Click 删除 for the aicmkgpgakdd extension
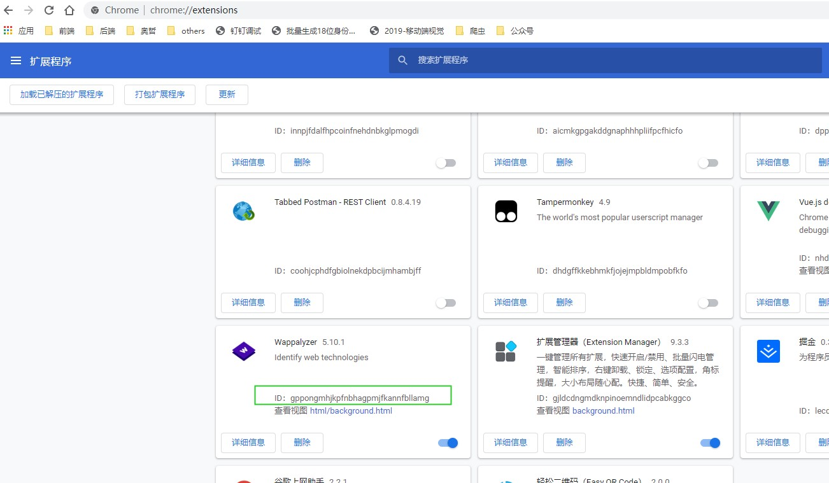 [564, 162]
